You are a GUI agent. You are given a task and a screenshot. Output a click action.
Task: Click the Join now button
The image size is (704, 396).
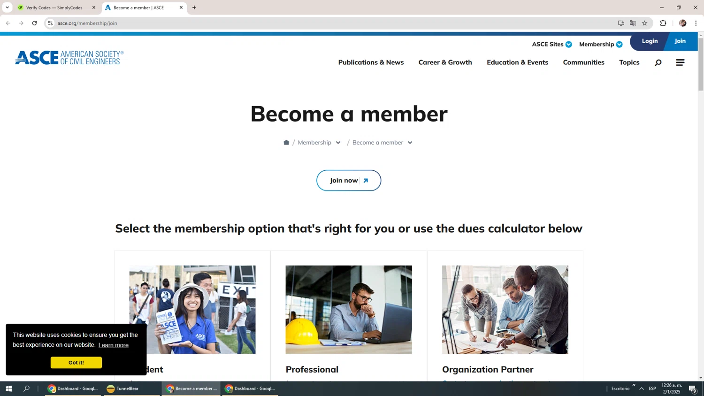click(349, 180)
